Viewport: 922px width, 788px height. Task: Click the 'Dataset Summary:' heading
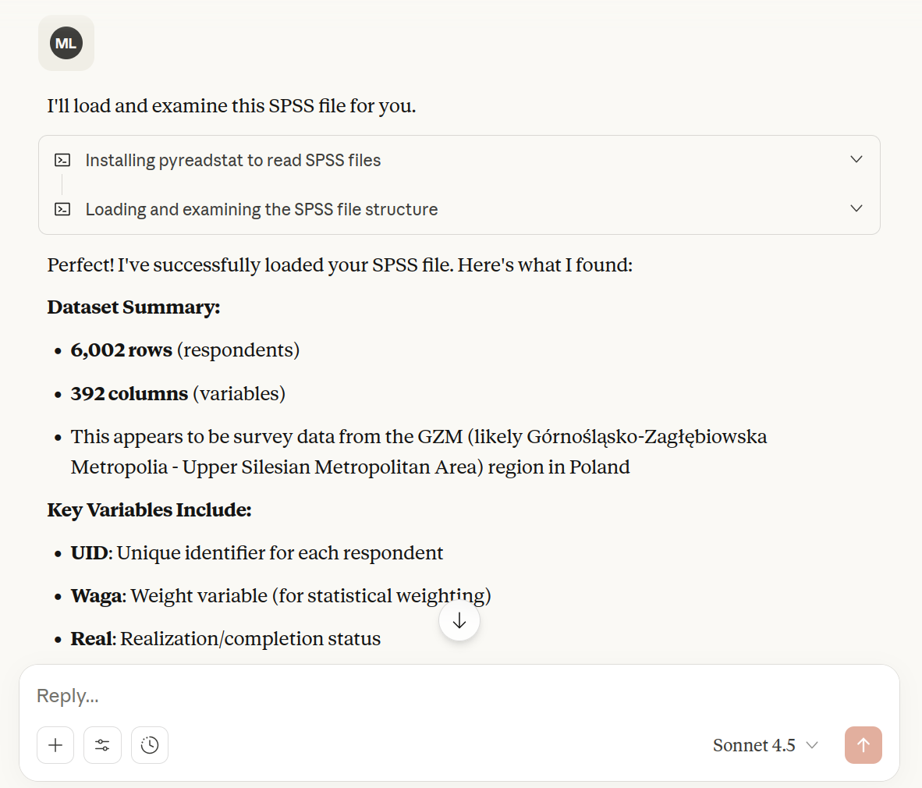(x=133, y=307)
